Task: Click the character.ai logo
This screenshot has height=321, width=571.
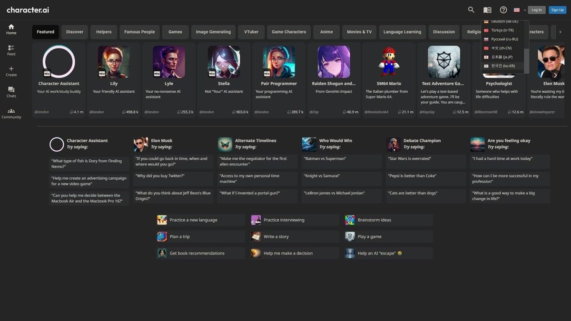Action: [28, 10]
